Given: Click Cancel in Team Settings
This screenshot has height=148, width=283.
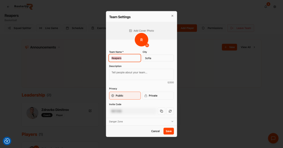Looking at the screenshot, I should (x=155, y=131).
